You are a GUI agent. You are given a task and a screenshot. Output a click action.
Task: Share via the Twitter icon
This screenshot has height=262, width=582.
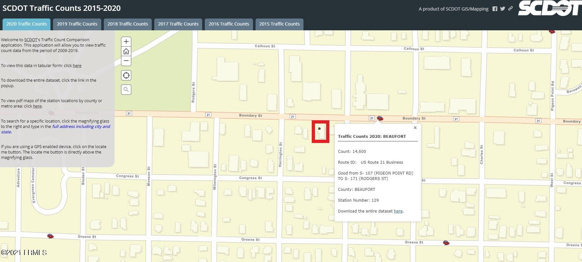[502, 9]
